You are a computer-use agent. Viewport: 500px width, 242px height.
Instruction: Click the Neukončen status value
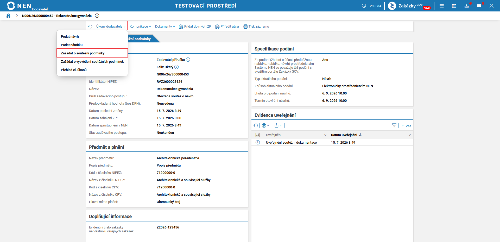(x=165, y=132)
